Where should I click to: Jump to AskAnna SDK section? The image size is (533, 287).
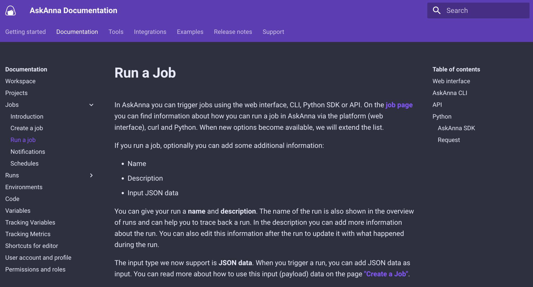pos(456,128)
